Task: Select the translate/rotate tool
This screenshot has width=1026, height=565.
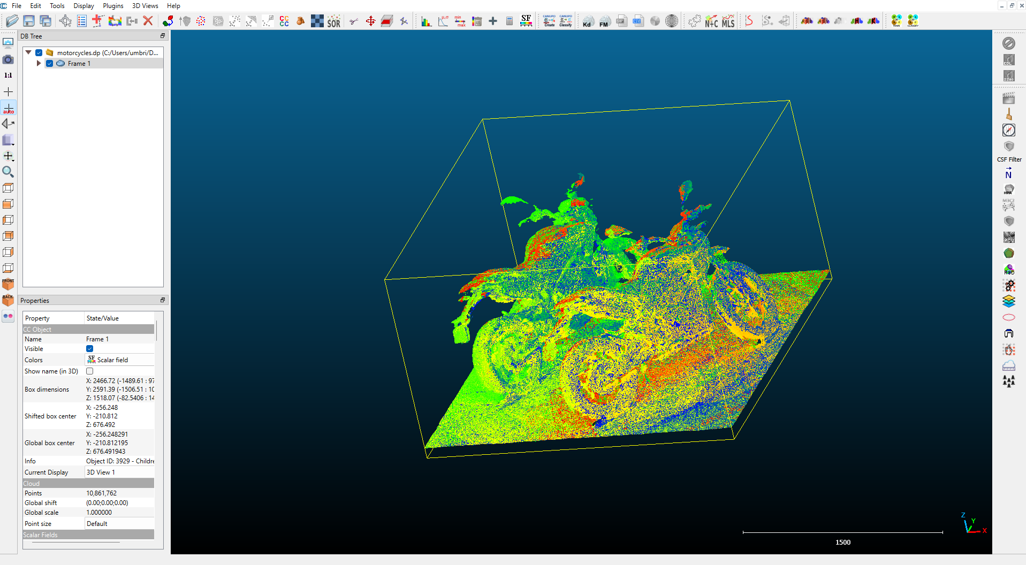Action: point(370,21)
